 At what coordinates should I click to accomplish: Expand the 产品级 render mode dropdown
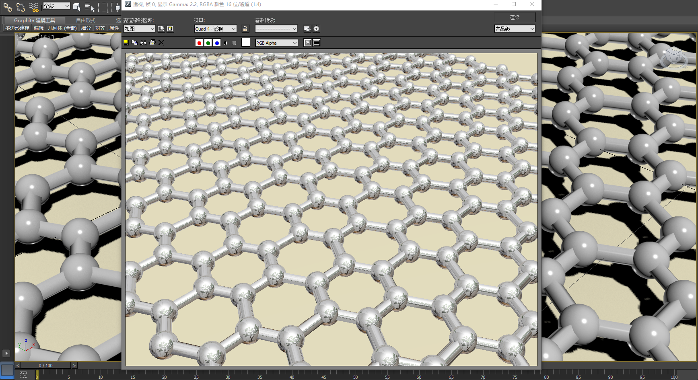pos(515,29)
